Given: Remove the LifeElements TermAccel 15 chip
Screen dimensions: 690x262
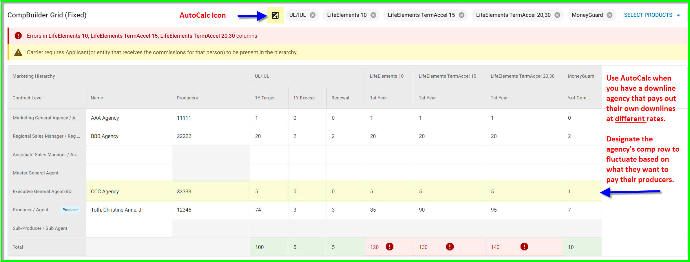Looking at the screenshot, I should point(461,15).
